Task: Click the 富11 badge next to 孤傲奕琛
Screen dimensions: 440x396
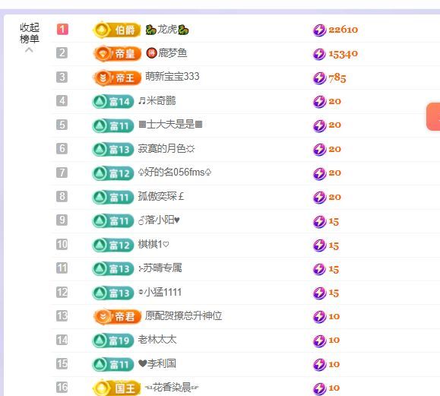Action: click(112, 198)
